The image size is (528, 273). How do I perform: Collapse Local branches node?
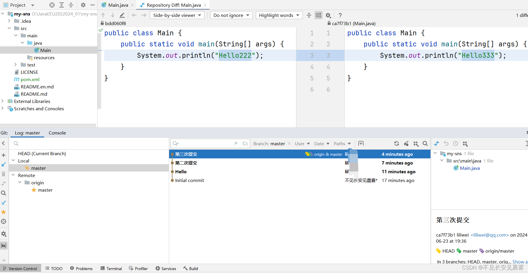[x=13, y=161]
